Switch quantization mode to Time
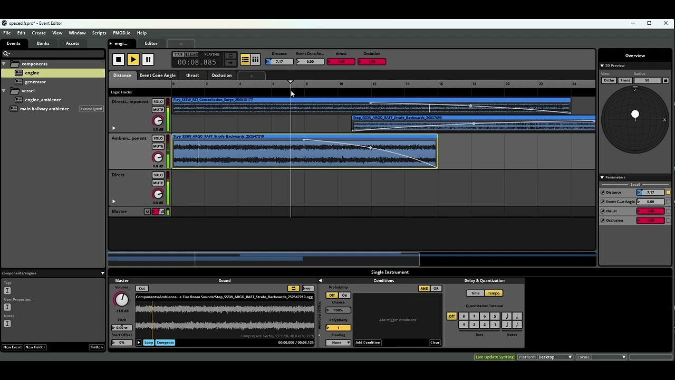Viewport: 675px width, 380px height. [x=475, y=293]
